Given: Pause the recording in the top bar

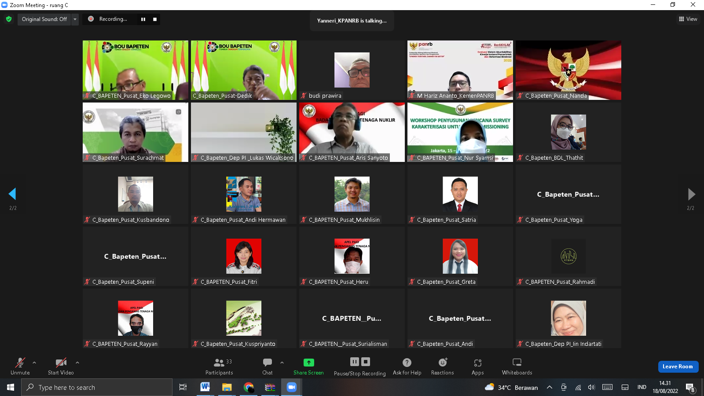Looking at the screenshot, I should [143, 19].
